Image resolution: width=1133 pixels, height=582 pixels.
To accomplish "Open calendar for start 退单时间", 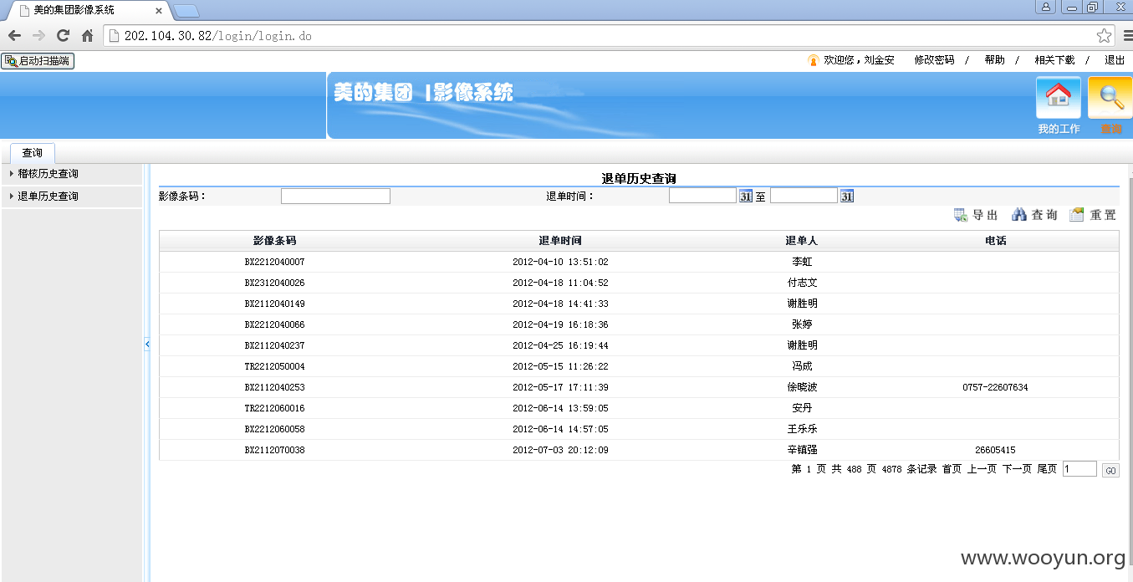I will click(x=746, y=196).
